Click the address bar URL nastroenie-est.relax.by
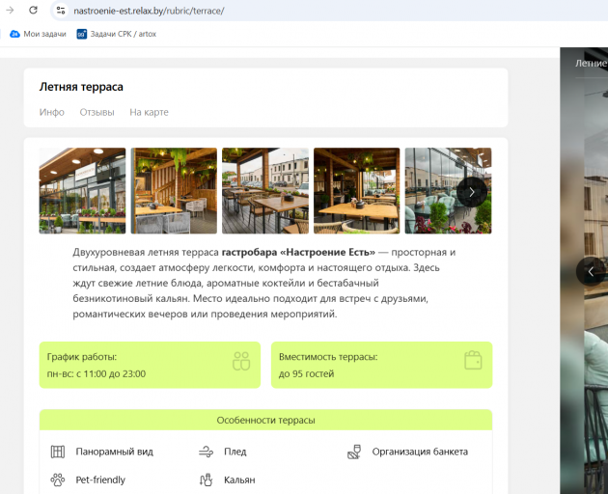The image size is (608, 494). (149, 11)
